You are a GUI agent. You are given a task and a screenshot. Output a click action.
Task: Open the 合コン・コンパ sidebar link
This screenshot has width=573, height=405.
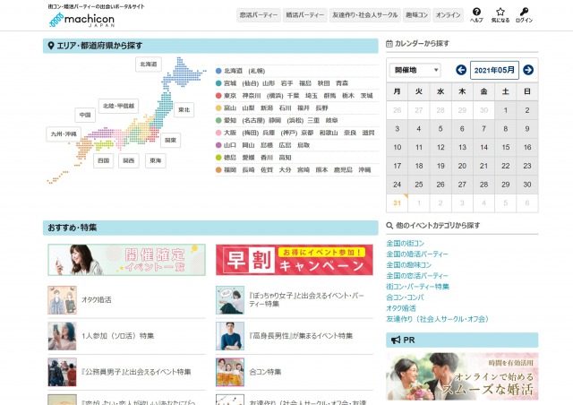(x=405, y=297)
